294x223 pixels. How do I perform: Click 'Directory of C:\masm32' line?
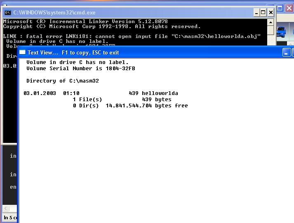(62, 81)
